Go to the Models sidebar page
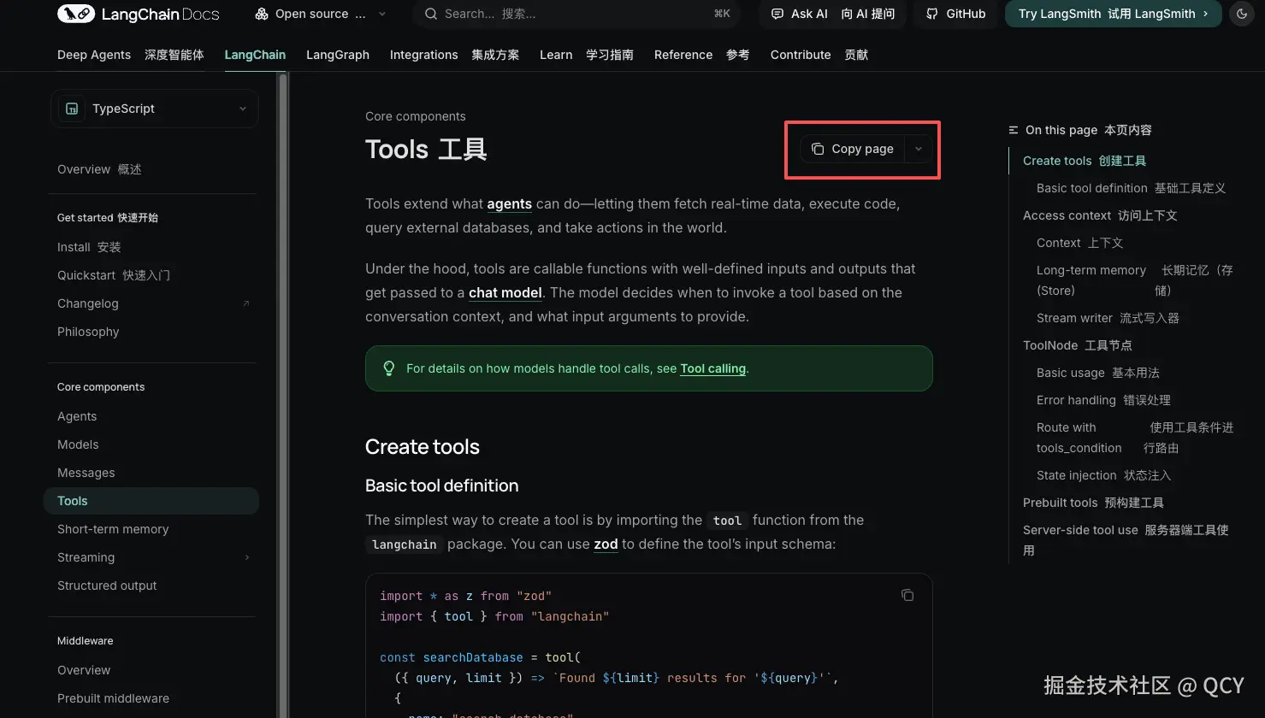Image resolution: width=1265 pixels, height=718 pixels. point(78,444)
